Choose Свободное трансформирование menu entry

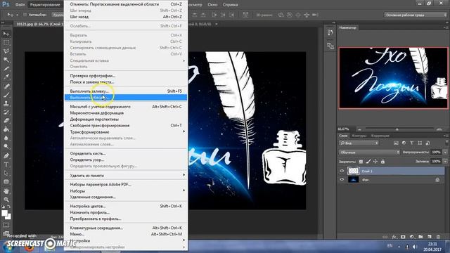[126, 125]
